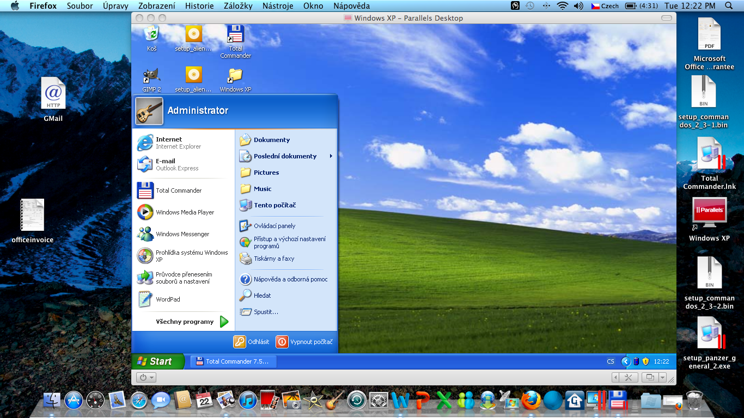Click Odhlásit log off button

252,342
